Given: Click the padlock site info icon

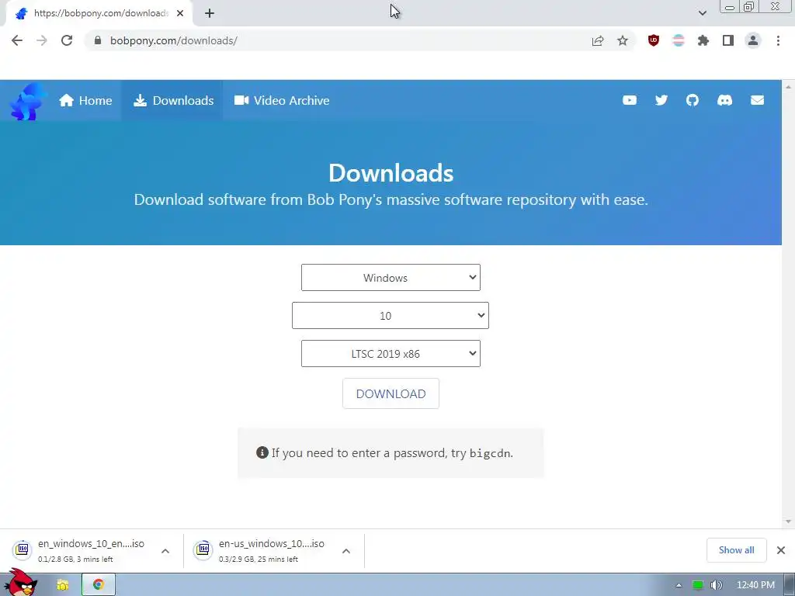Looking at the screenshot, I should point(98,40).
